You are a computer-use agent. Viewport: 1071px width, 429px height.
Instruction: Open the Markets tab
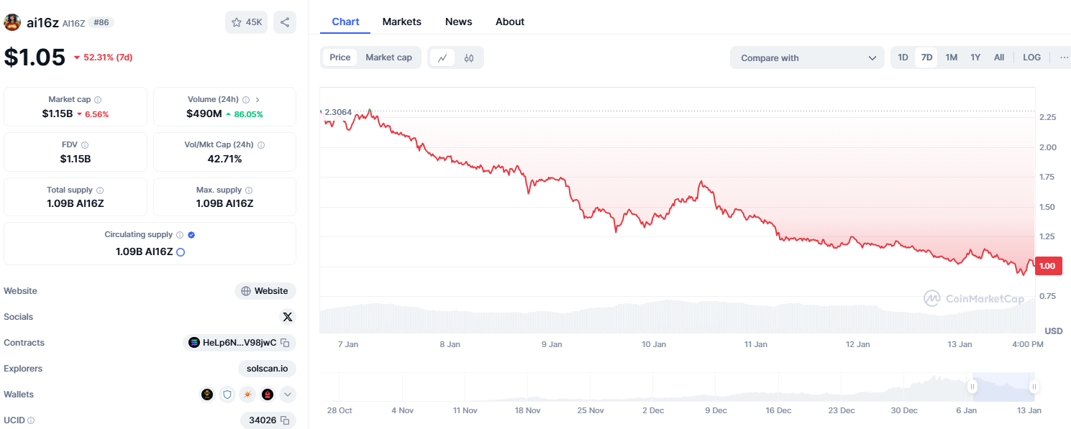402,22
